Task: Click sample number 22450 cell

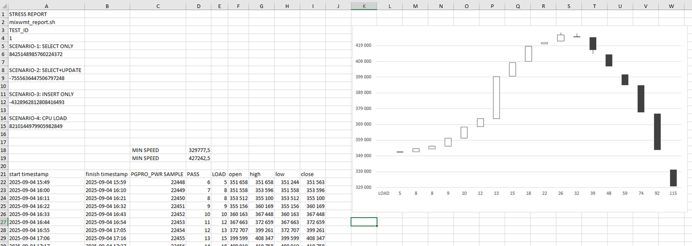Action: pos(158,198)
